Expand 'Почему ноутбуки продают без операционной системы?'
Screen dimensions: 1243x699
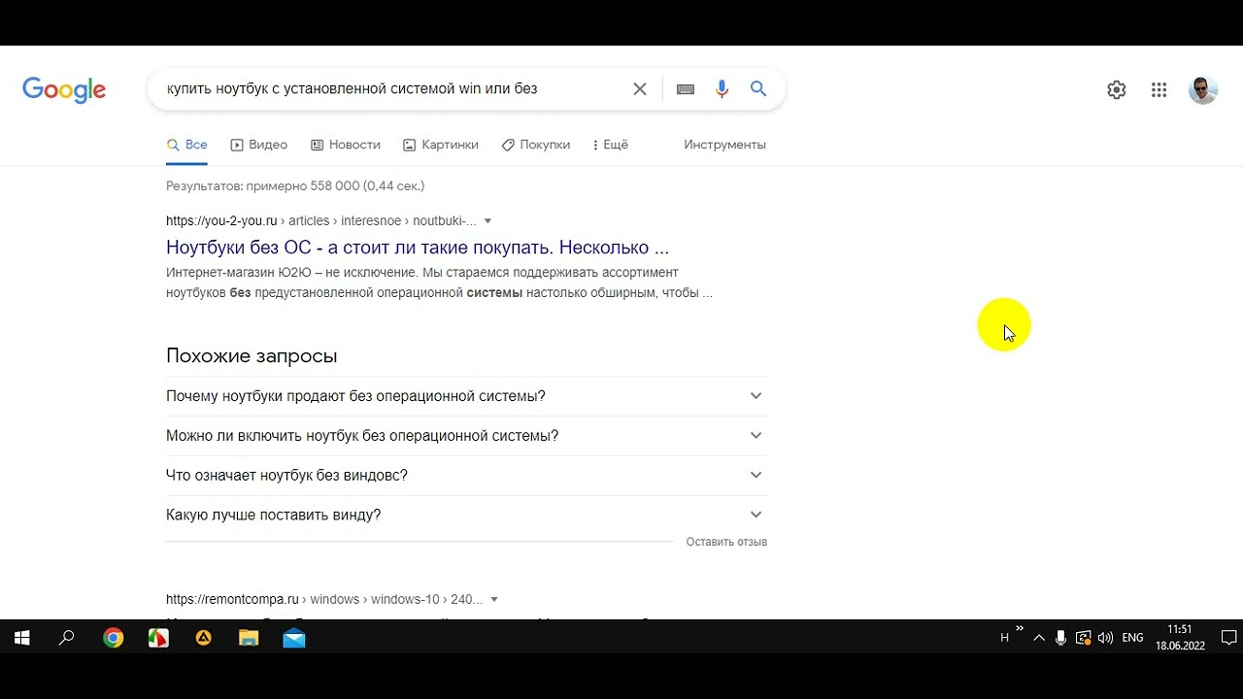pos(466,396)
